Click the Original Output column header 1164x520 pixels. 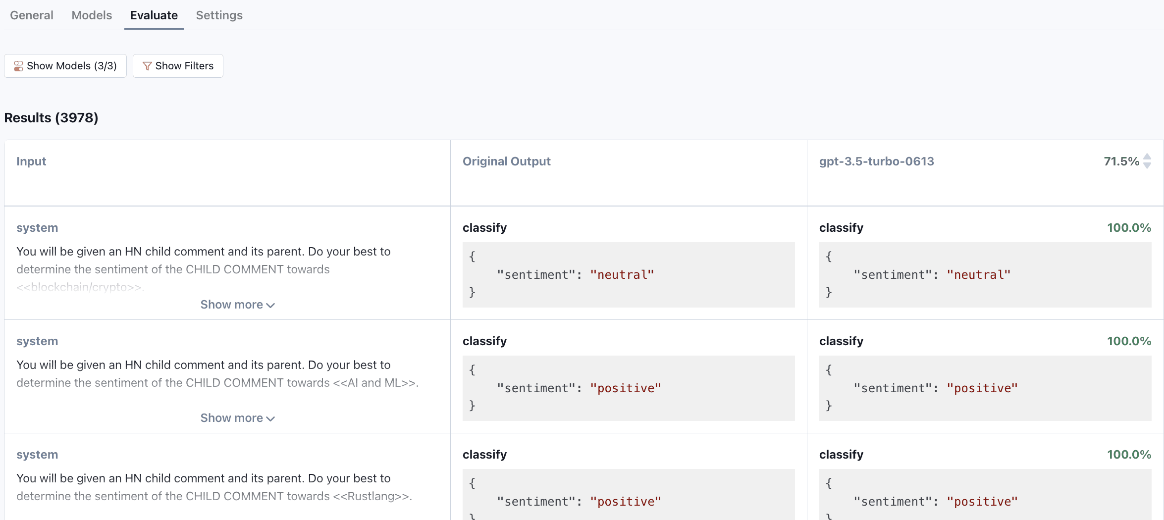click(x=506, y=161)
